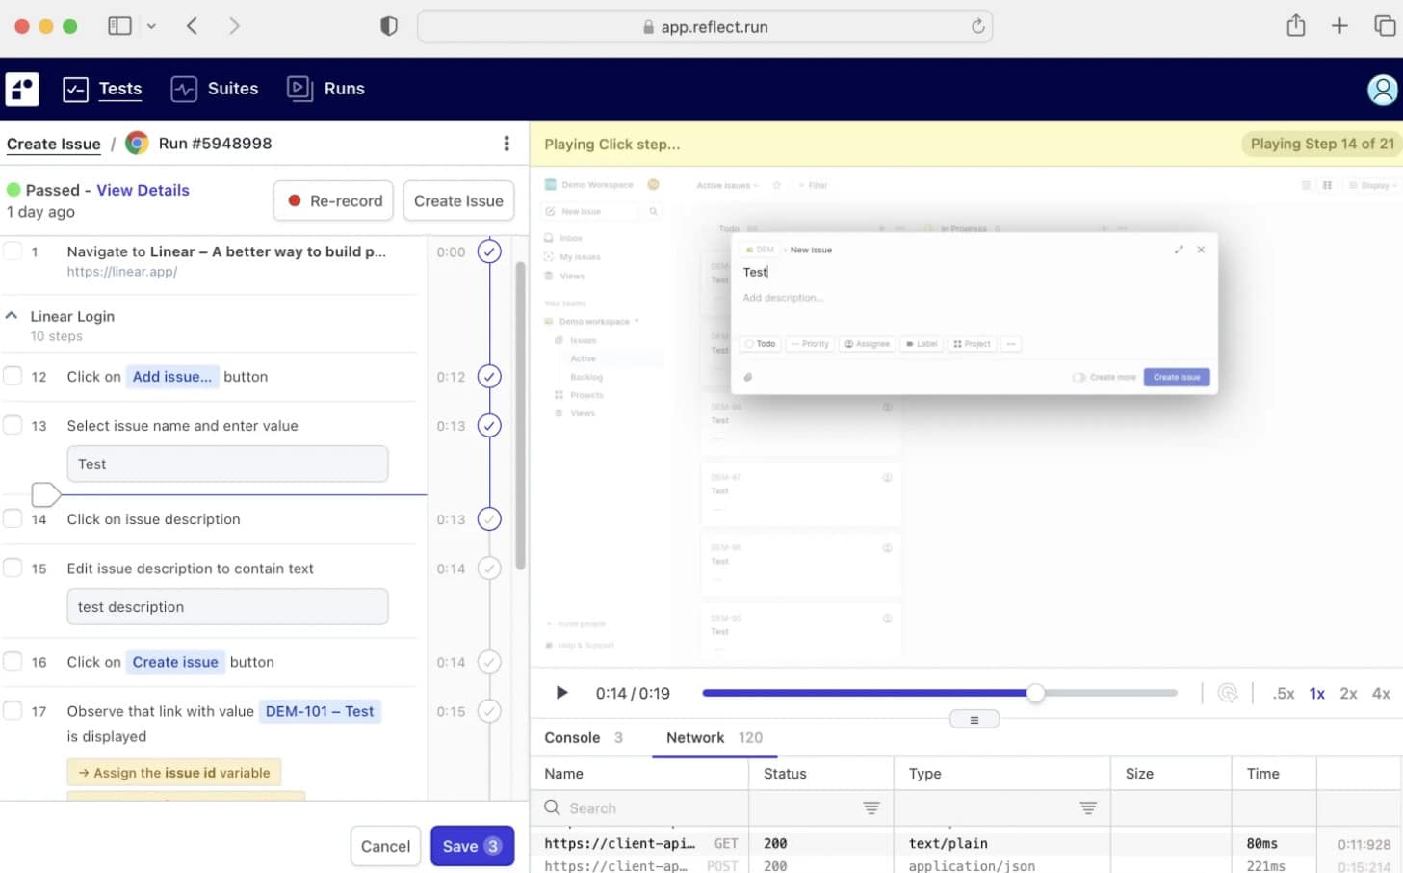The image size is (1403, 873).
Task: Open the View Details link
Action: 143,190
